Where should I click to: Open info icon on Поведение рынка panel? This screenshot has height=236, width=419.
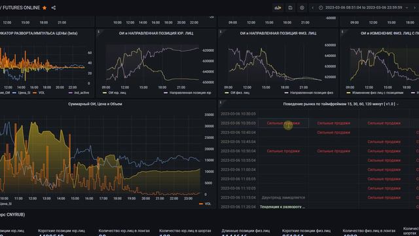221,102
